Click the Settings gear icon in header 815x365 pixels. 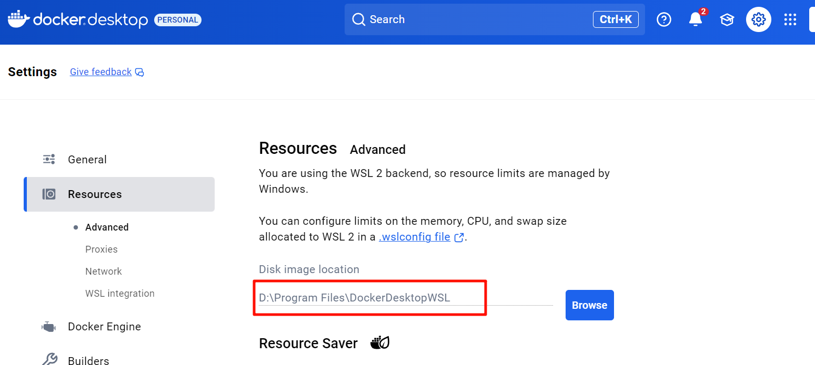(x=758, y=19)
